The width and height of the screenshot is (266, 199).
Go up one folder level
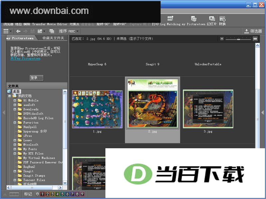pyautogui.click(x=32, y=31)
